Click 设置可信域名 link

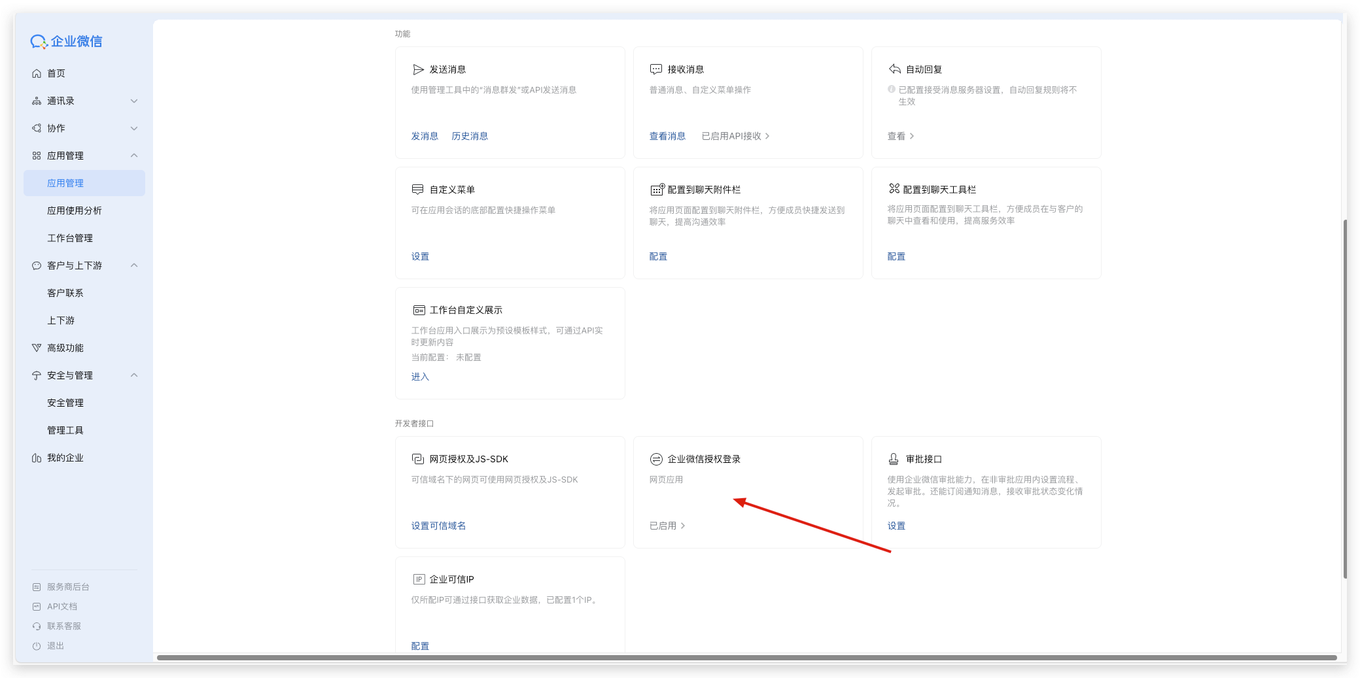pos(438,526)
